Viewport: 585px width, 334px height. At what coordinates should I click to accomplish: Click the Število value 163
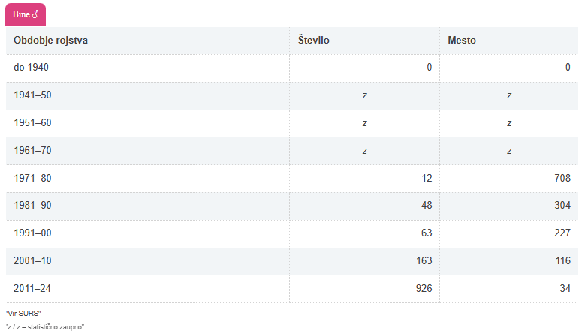pyautogui.click(x=424, y=260)
